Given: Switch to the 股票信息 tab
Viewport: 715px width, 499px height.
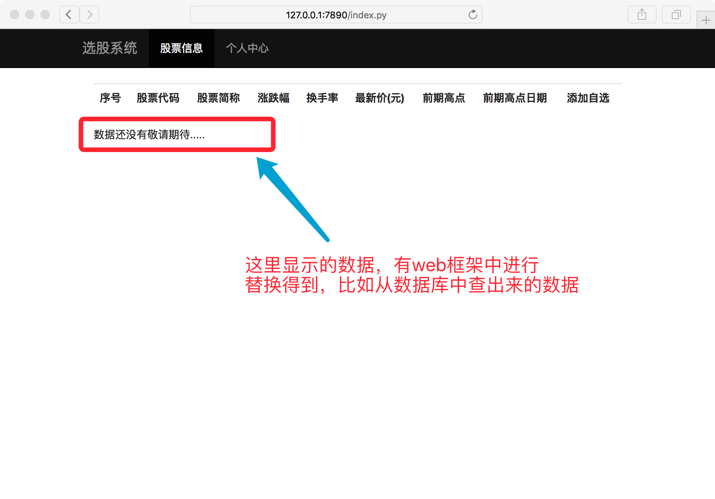Looking at the screenshot, I should pyautogui.click(x=181, y=48).
